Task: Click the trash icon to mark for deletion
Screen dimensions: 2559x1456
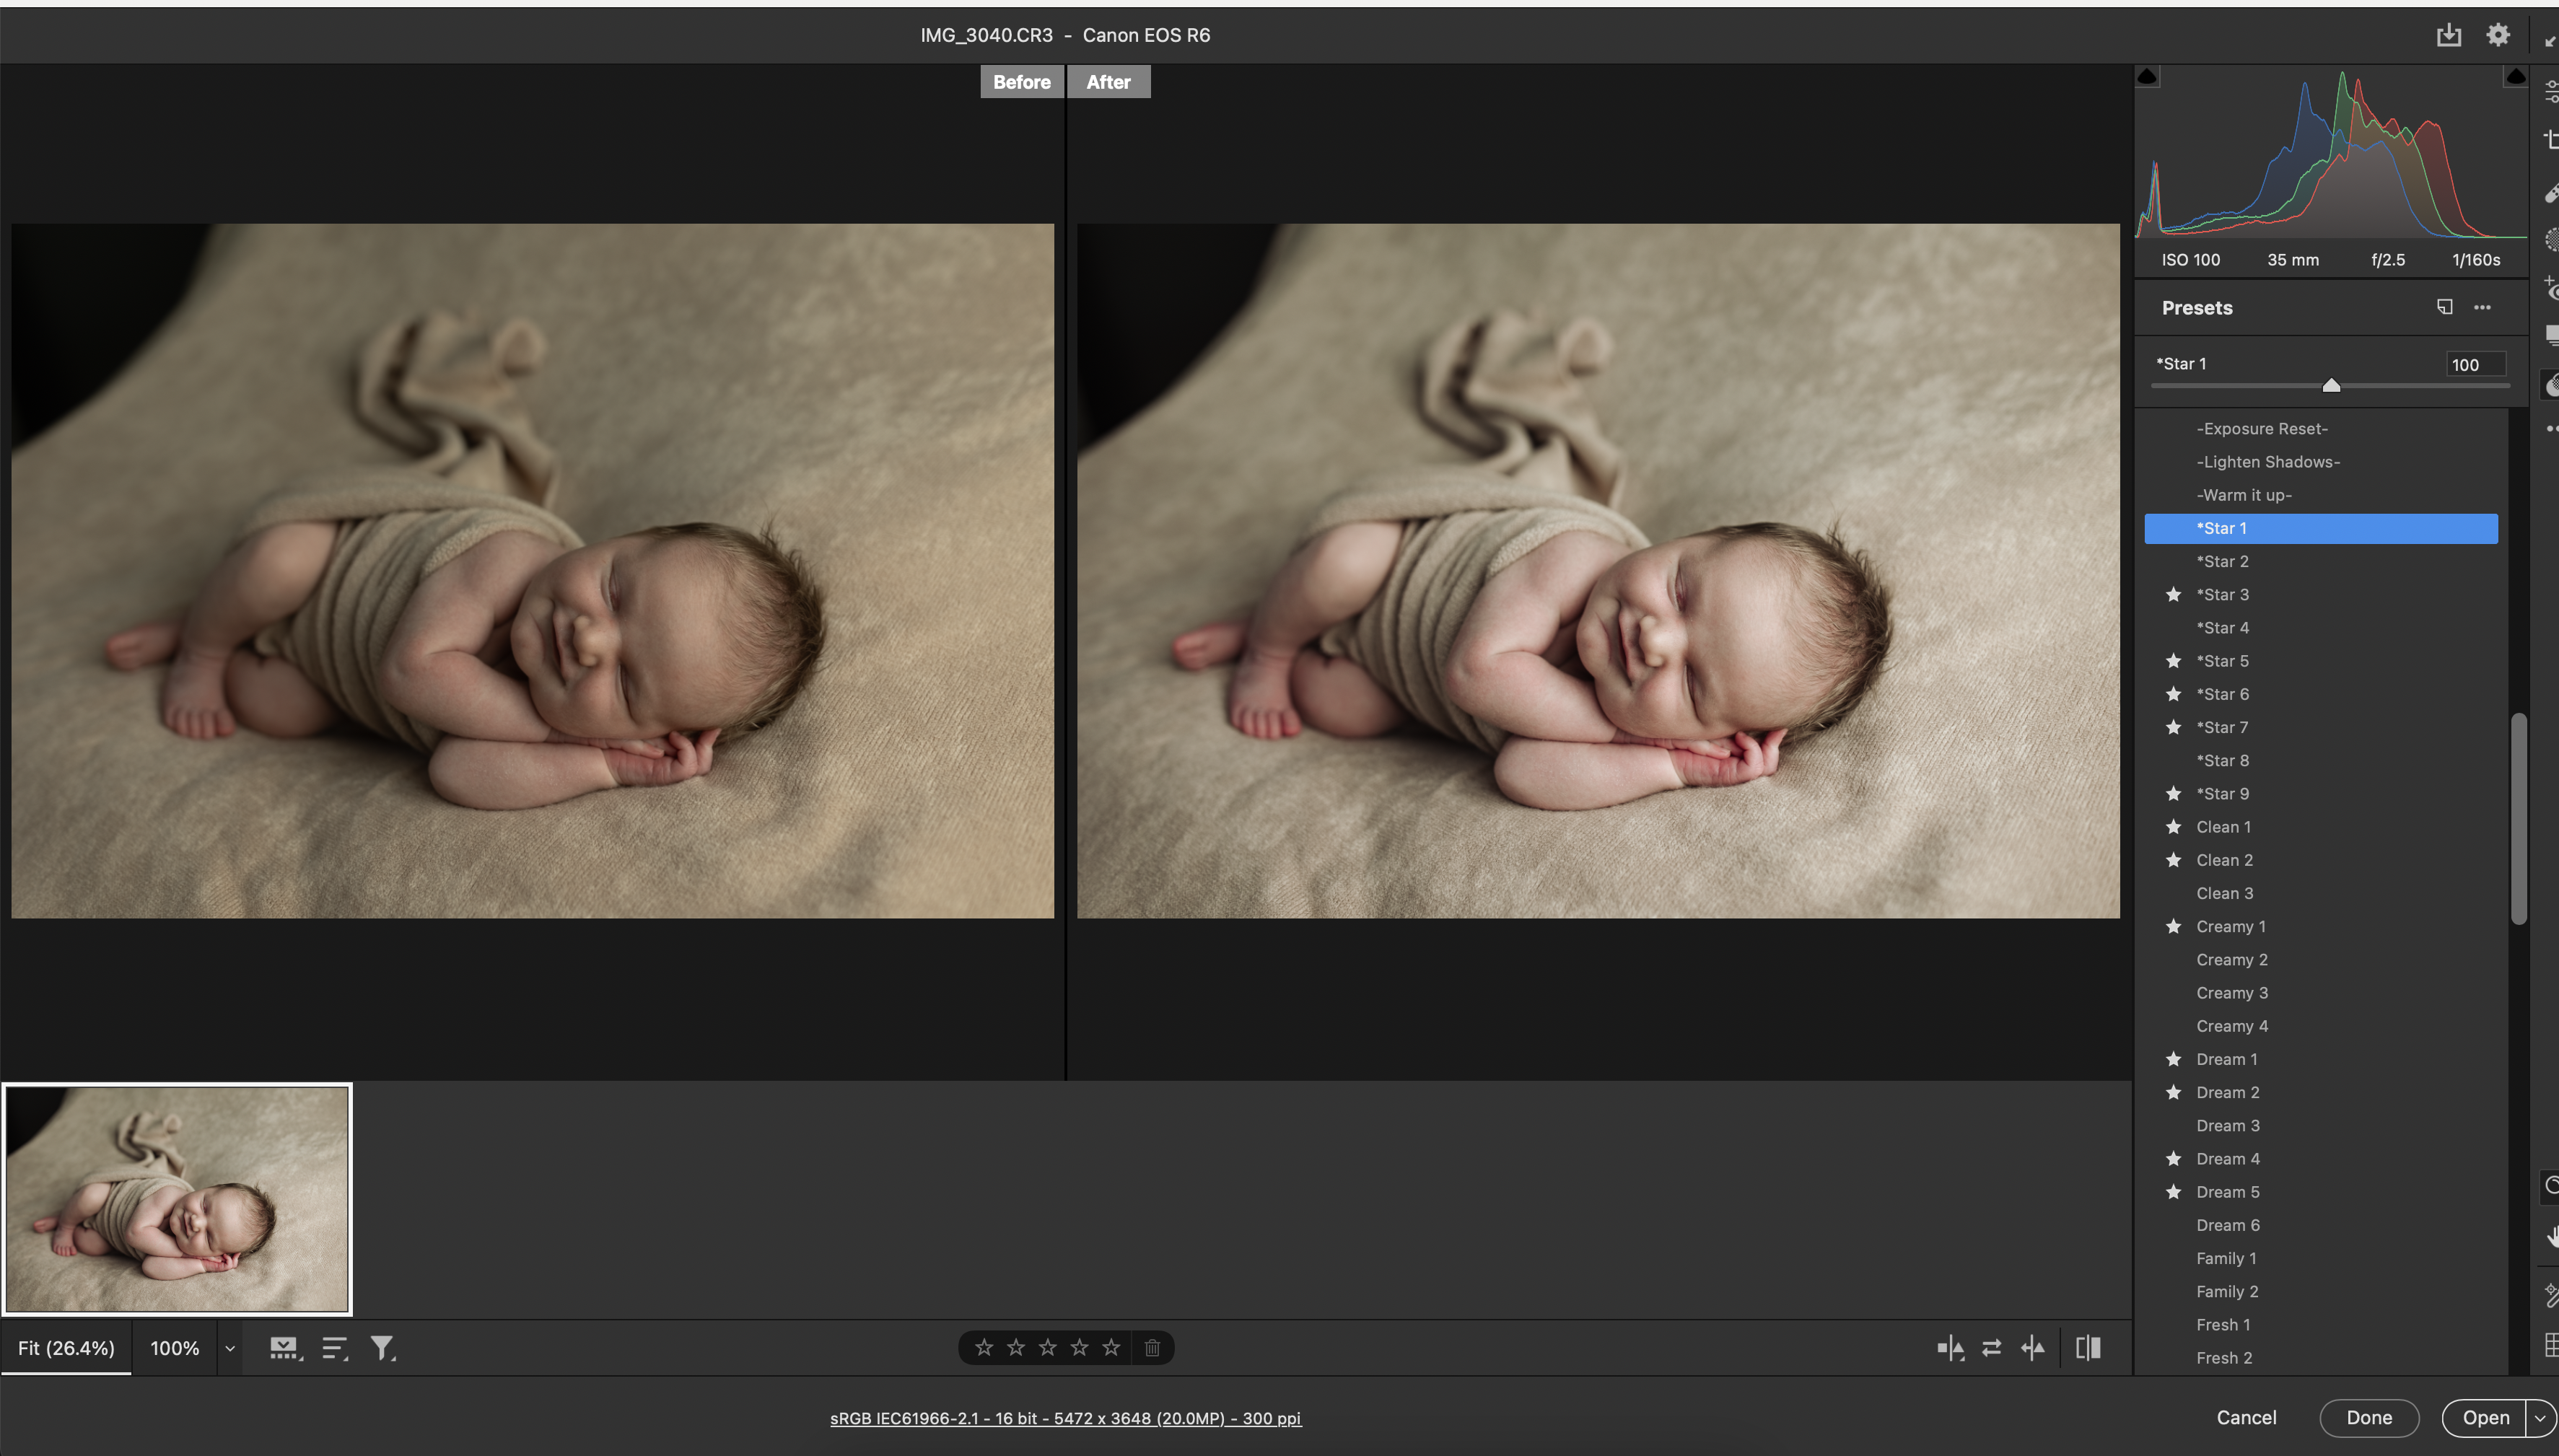Action: (x=1152, y=1348)
